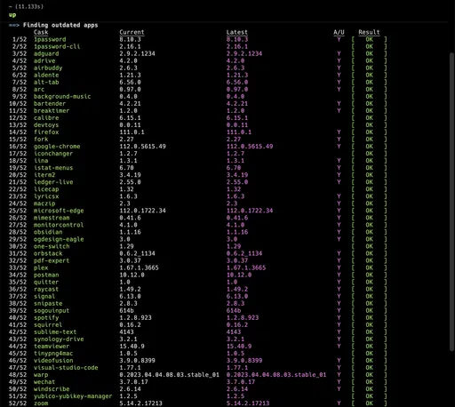
Task: Select the 'obsidian' cask name
Action: click(x=48, y=232)
